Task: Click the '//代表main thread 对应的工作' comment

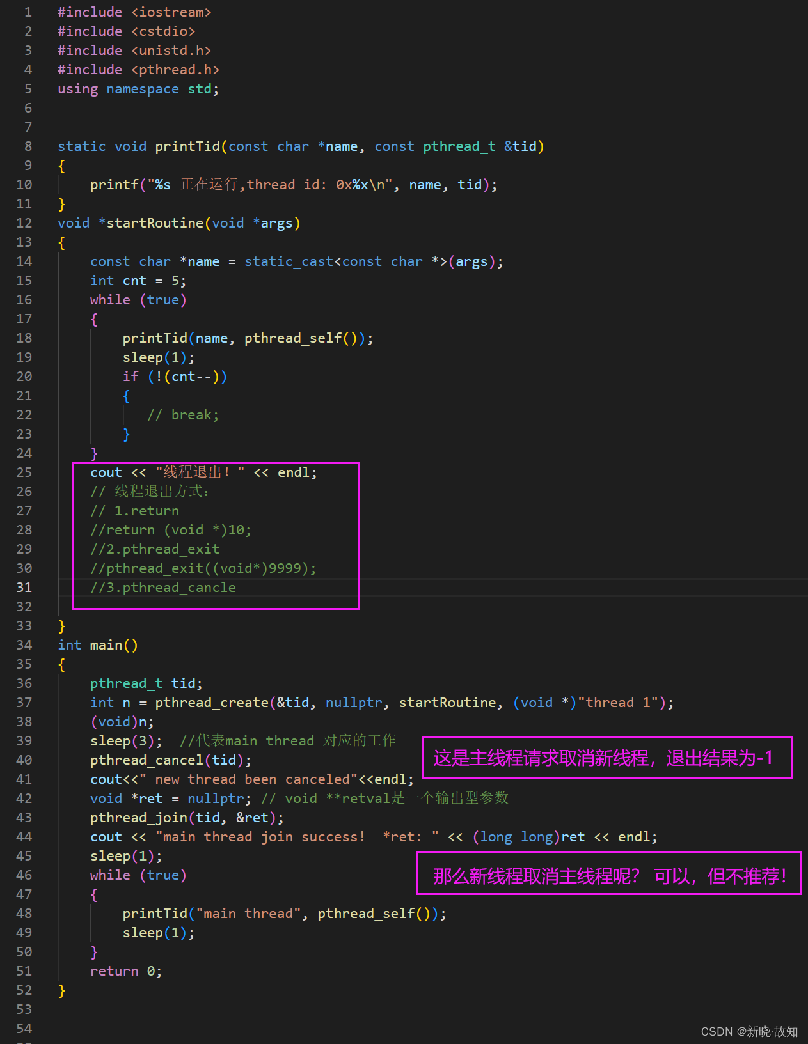Action: pyautogui.click(x=288, y=741)
